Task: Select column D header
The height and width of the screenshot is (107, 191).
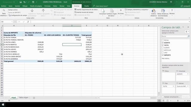Action: coord(72,26)
